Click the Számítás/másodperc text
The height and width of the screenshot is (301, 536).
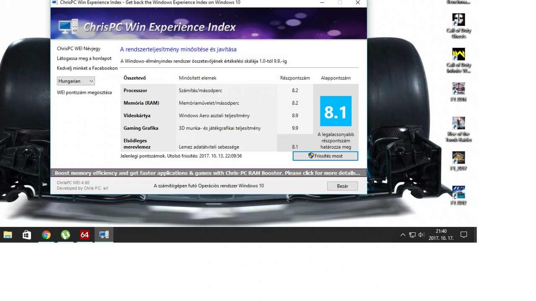(x=200, y=90)
